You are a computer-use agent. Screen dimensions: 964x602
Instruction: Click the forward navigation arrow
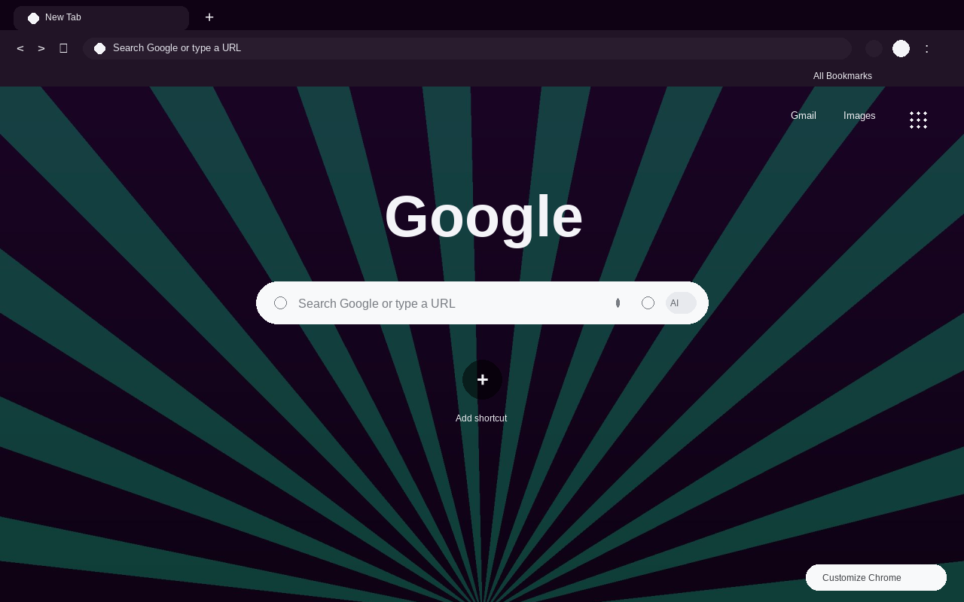41,48
